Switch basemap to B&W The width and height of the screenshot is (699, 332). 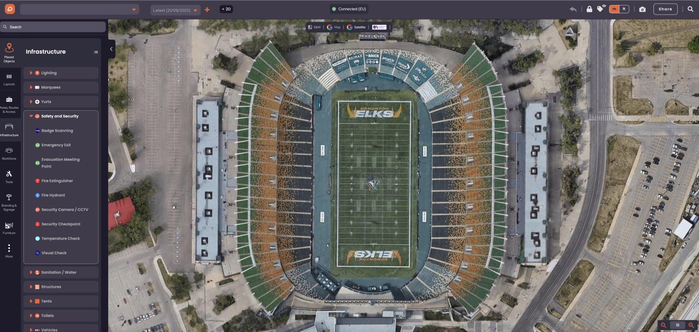click(314, 27)
